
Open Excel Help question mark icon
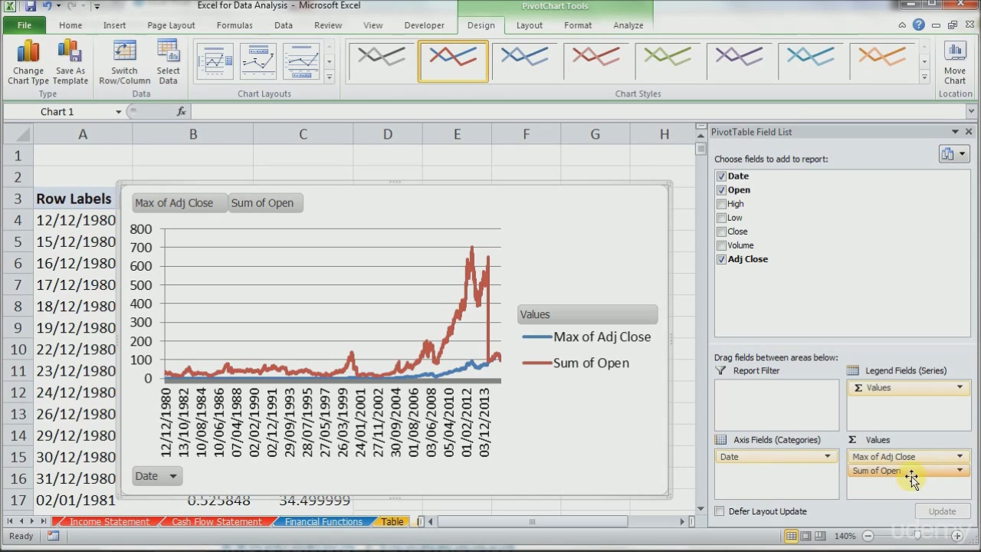coord(918,25)
